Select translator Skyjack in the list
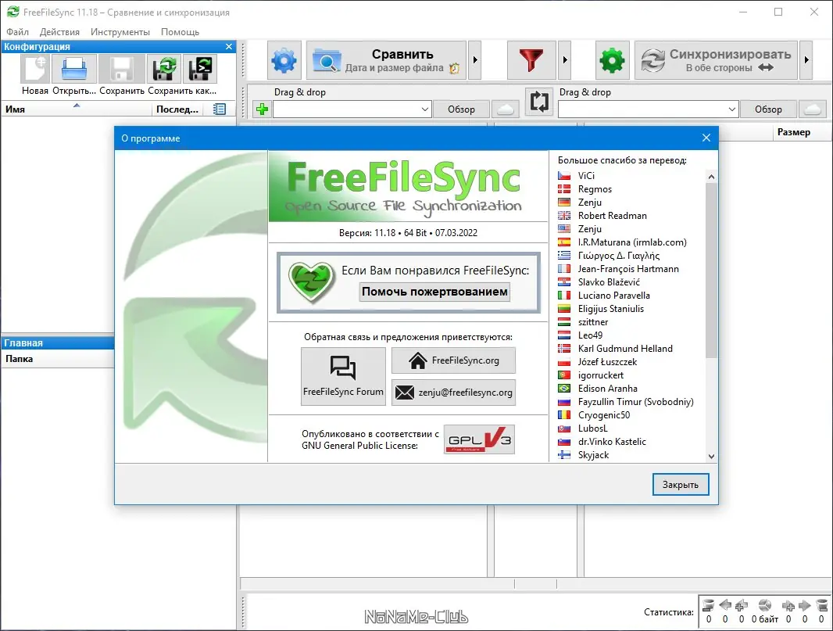 click(593, 455)
